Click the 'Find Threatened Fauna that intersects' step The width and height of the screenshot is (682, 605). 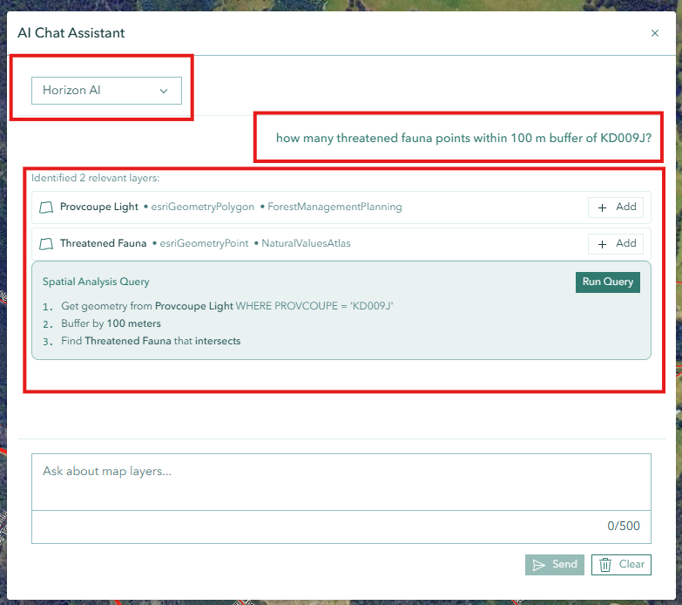150,342
